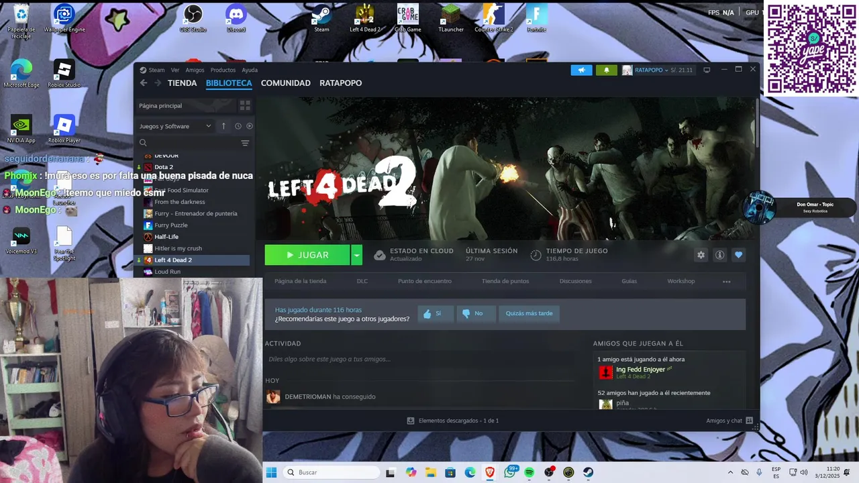Open the library advanced filter icon
The height and width of the screenshot is (483, 859).
[x=245, y=143]
